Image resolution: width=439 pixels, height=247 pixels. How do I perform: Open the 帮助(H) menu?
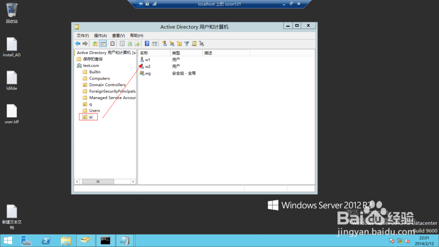coord(137,36)
